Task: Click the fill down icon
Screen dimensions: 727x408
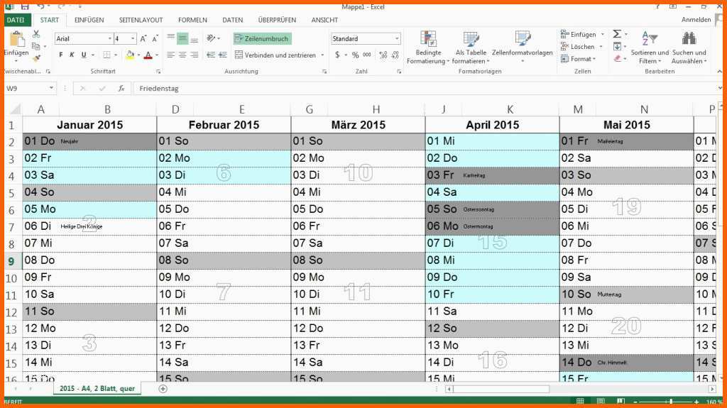Action: 617,46
